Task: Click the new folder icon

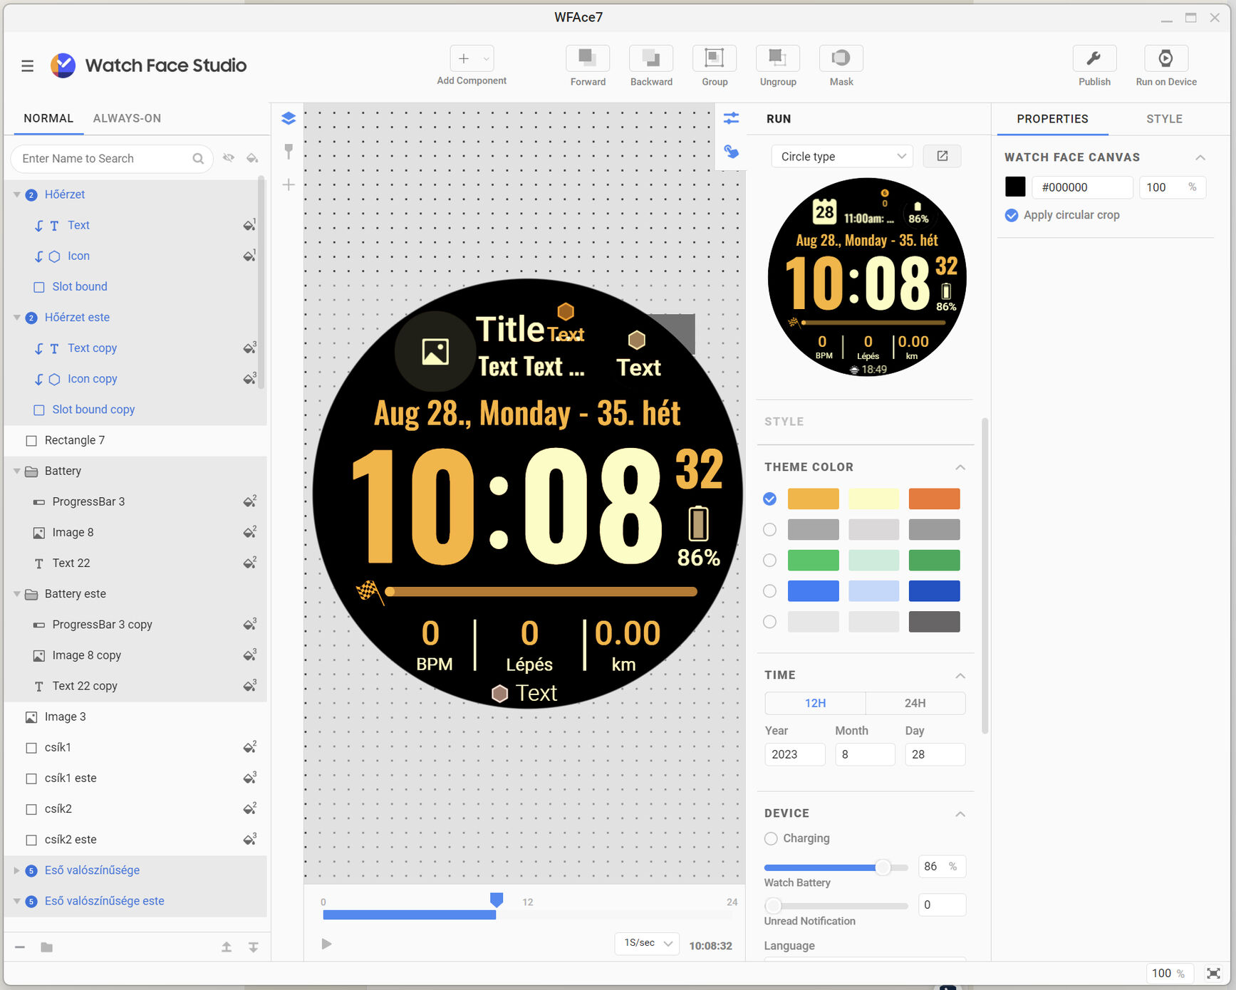Action: [x=46, y=947]
